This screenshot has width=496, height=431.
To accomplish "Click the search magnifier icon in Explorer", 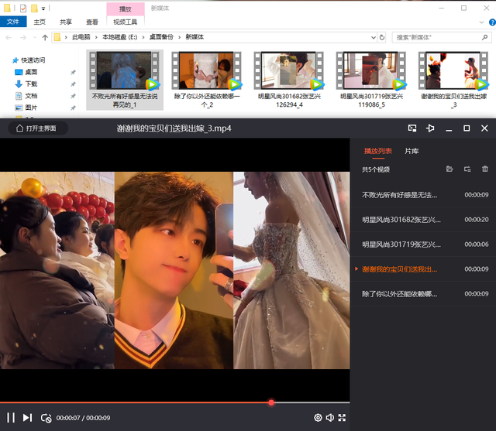I will (484, 38).
